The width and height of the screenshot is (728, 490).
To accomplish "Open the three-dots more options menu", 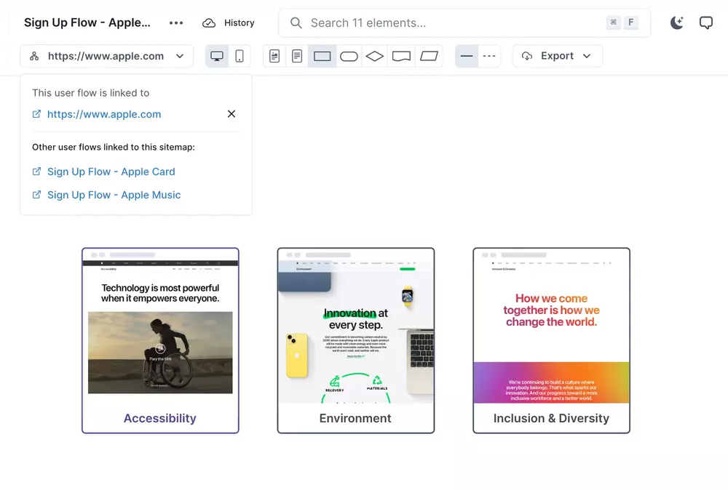I will (176, 23).
